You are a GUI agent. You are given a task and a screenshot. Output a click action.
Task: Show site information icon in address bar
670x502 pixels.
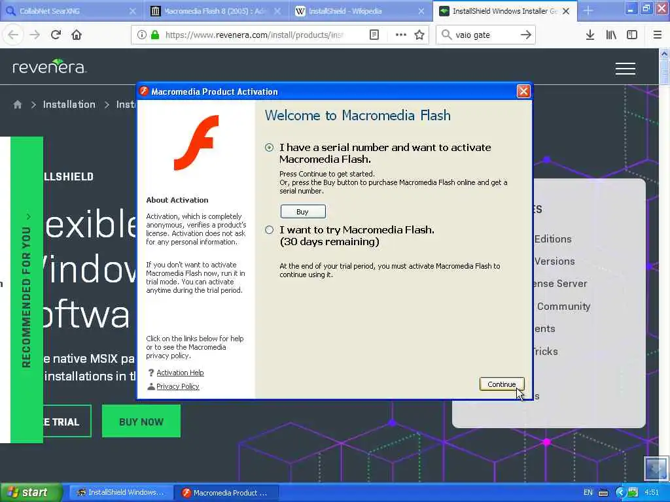pos(142,35)
